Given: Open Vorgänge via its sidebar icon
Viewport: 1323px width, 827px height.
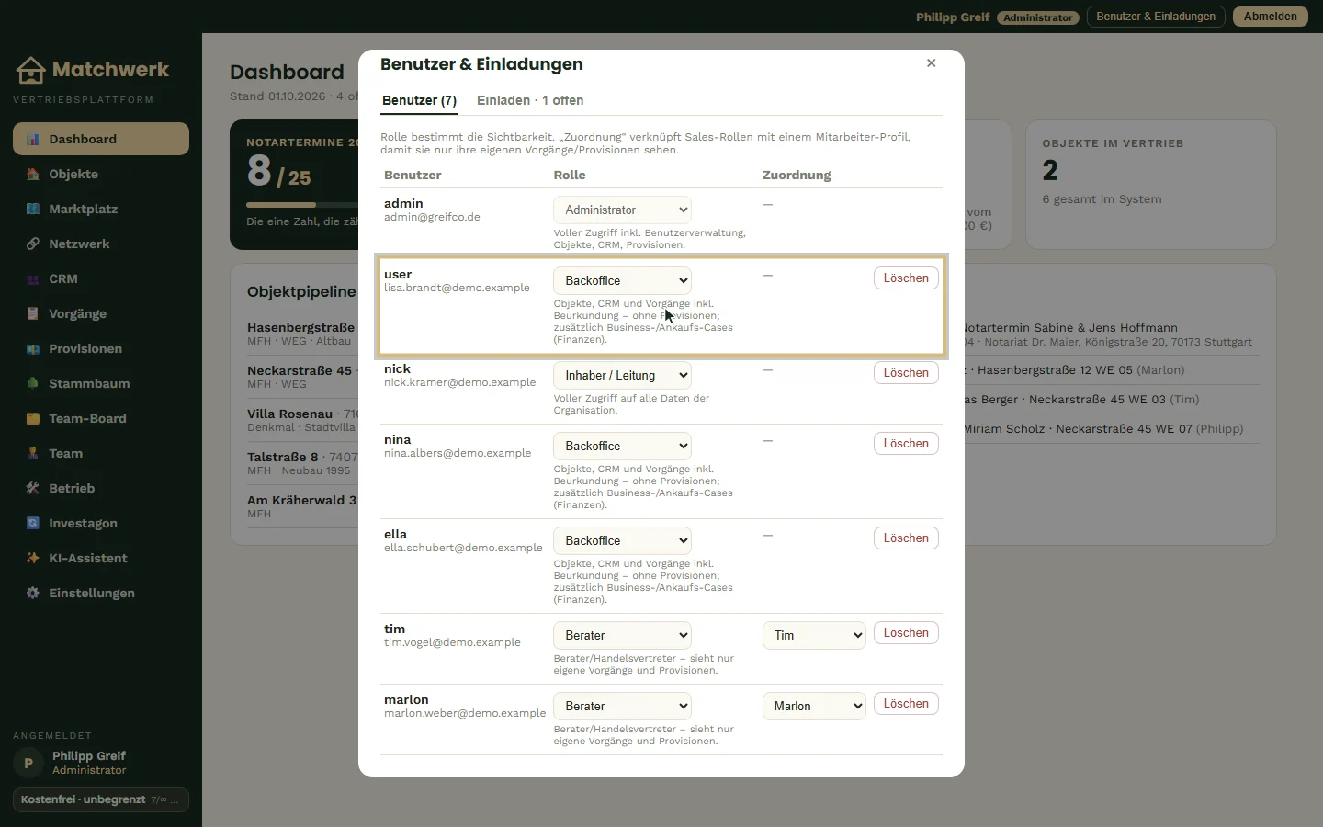Looking at the screenshot, I should pos(33,314).
